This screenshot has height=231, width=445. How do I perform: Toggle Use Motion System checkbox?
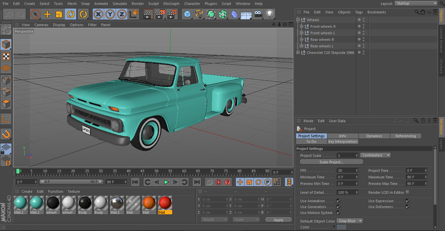point(338,213)
